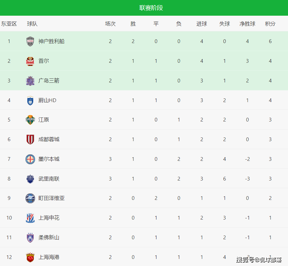This screenshot has width=288, height=266.
Task: Click the Melbourne City round logo
Action: (30, 159)
